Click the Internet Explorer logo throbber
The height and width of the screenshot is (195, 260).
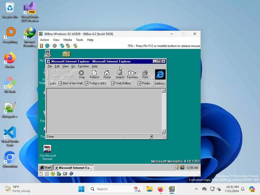pos(160,74)
